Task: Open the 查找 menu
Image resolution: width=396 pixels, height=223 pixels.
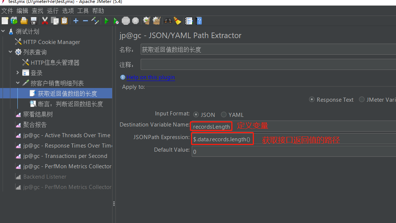Action: (x=37, y=11)
